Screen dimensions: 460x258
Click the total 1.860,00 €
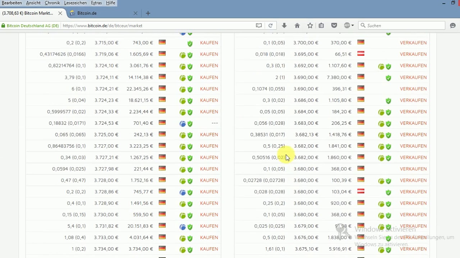pos(339,157)
